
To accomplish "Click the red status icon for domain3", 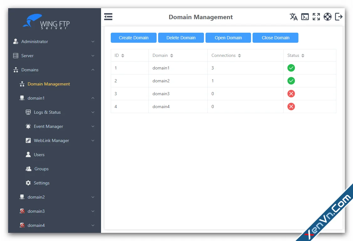I will pos(291,94).
